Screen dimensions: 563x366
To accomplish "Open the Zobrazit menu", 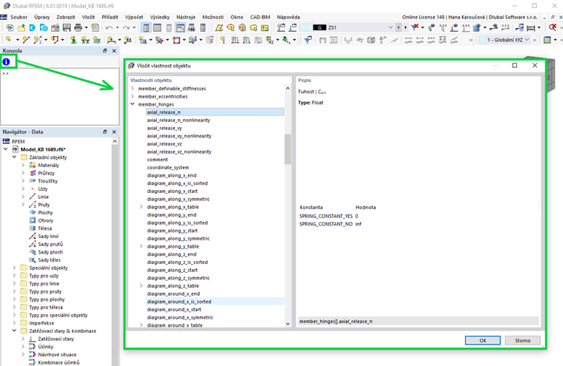I will coord(66,17).
